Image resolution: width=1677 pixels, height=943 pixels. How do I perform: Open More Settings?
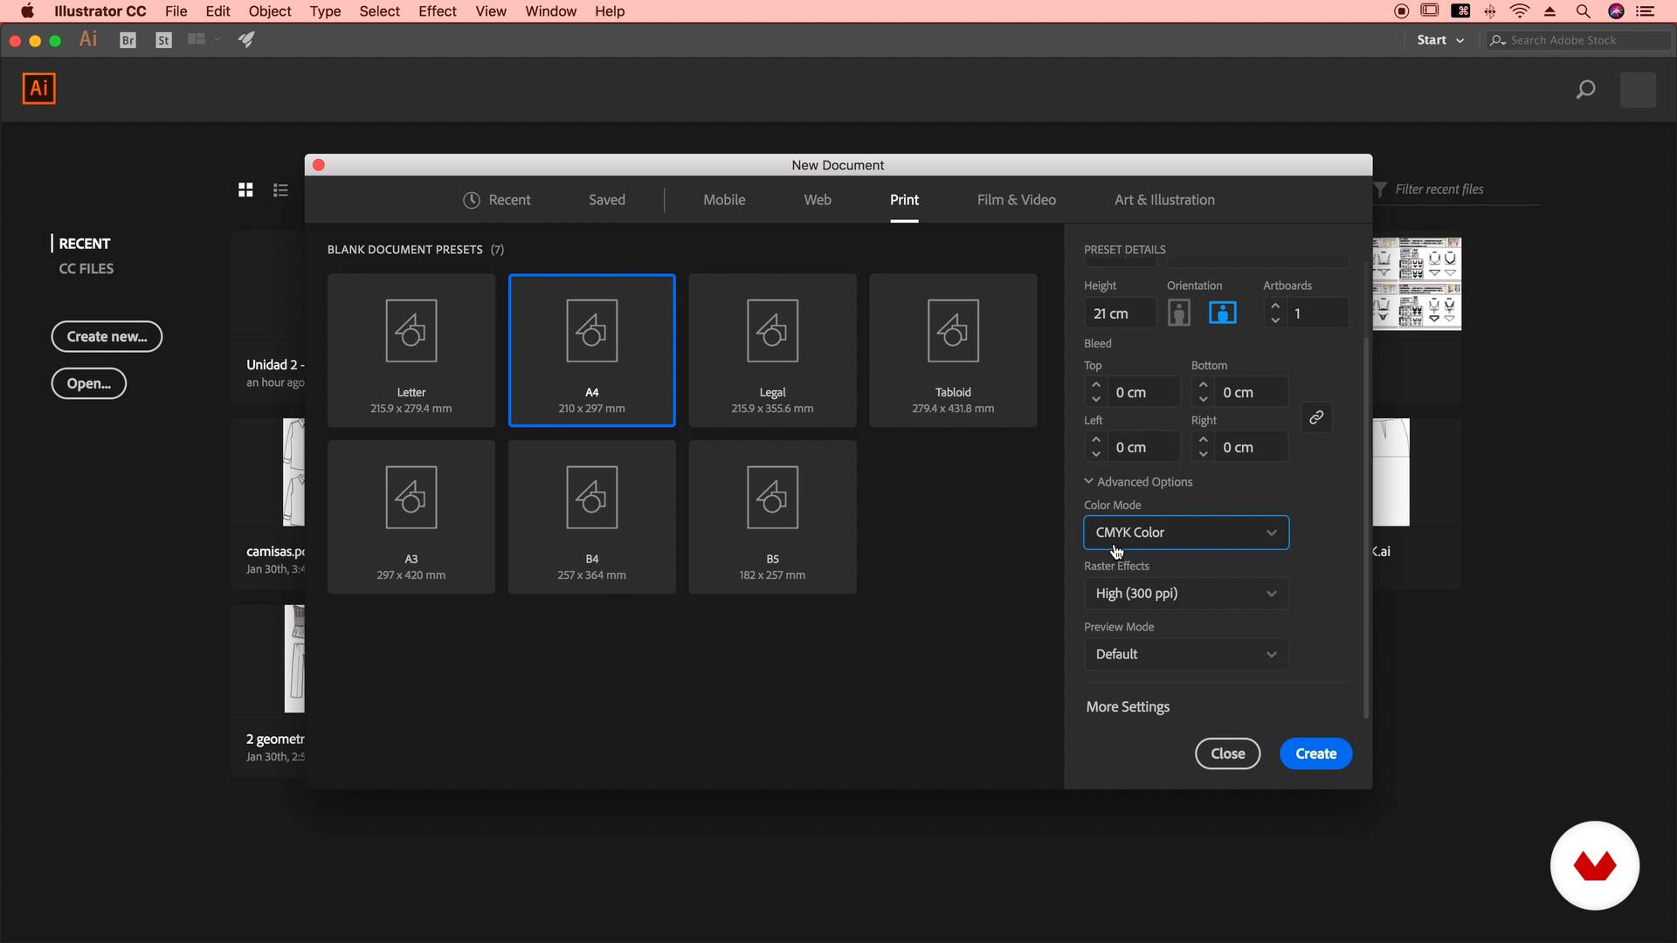pos(1128,707)
